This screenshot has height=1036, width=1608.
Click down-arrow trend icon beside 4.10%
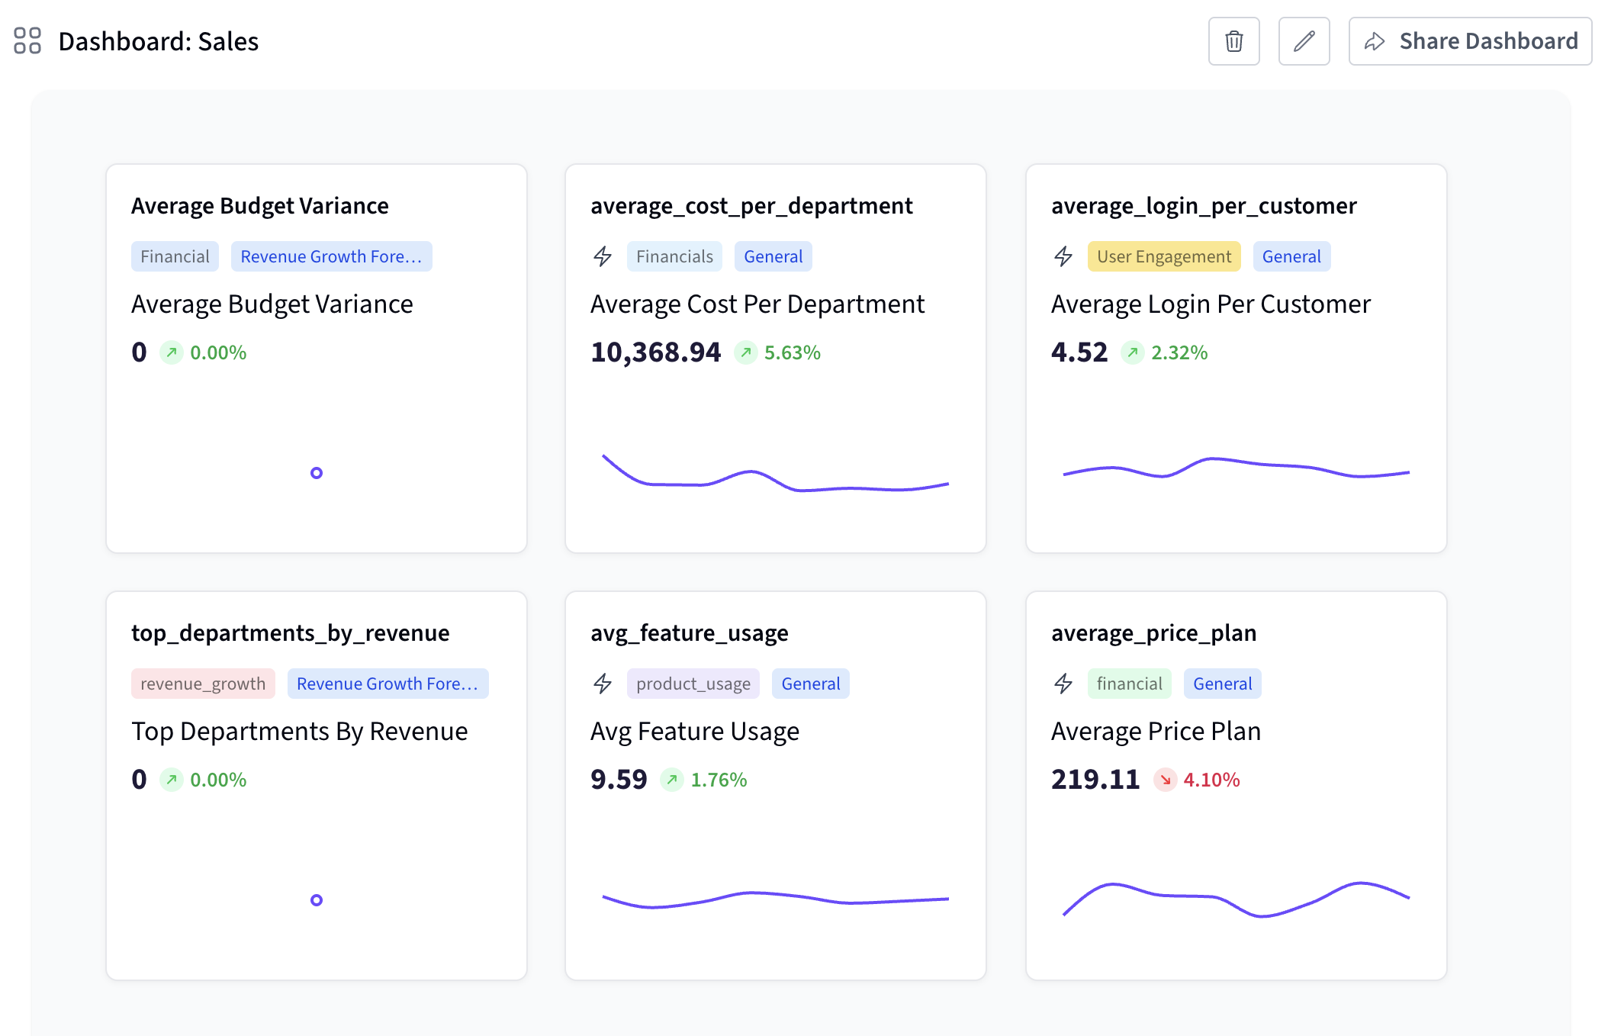click(1166, 780)
